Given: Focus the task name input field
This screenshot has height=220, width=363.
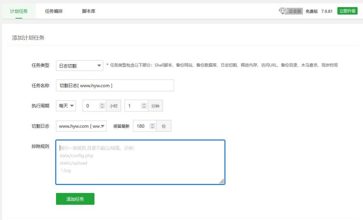Looking at the screenshot, I should click(115, 86).
